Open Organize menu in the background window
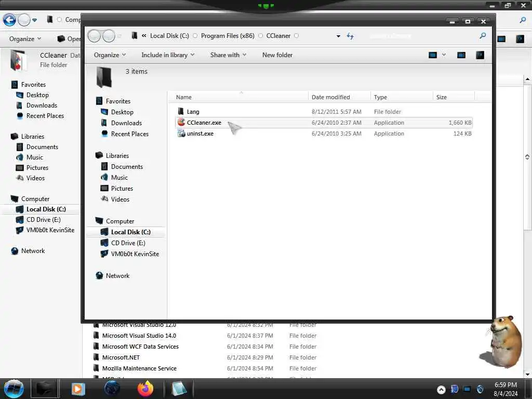Viewport: 532px width, 399px height. [x=25, y=38]
